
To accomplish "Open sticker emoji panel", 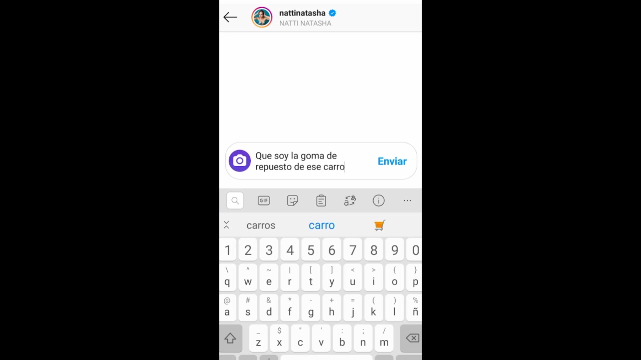I will click(292, 200).
